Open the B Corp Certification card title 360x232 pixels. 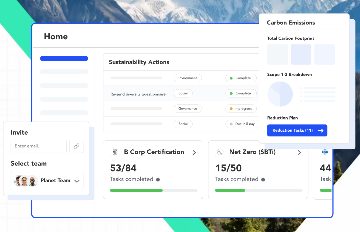click(154, 152)
